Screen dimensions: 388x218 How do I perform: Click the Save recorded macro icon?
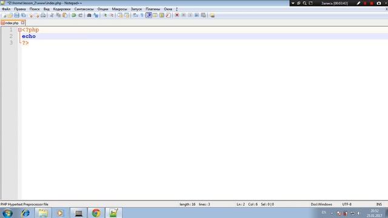(204, 15)
